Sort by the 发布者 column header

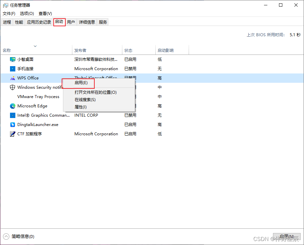tap(97, 51)
